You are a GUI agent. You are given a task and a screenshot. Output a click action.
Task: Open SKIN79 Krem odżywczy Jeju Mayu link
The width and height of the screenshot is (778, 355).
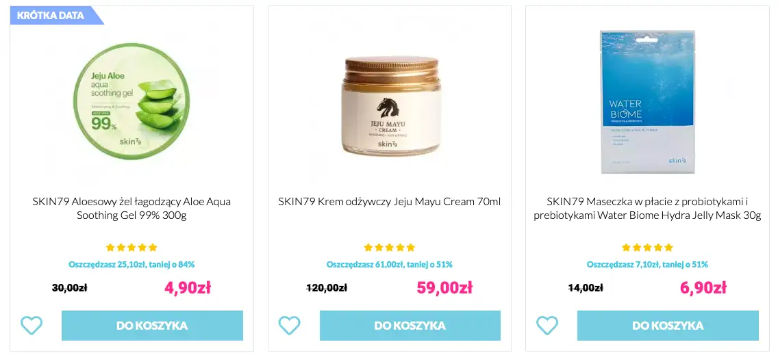[389, 202]
